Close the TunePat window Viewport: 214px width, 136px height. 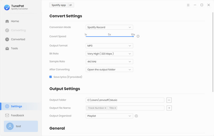[208, 5]
